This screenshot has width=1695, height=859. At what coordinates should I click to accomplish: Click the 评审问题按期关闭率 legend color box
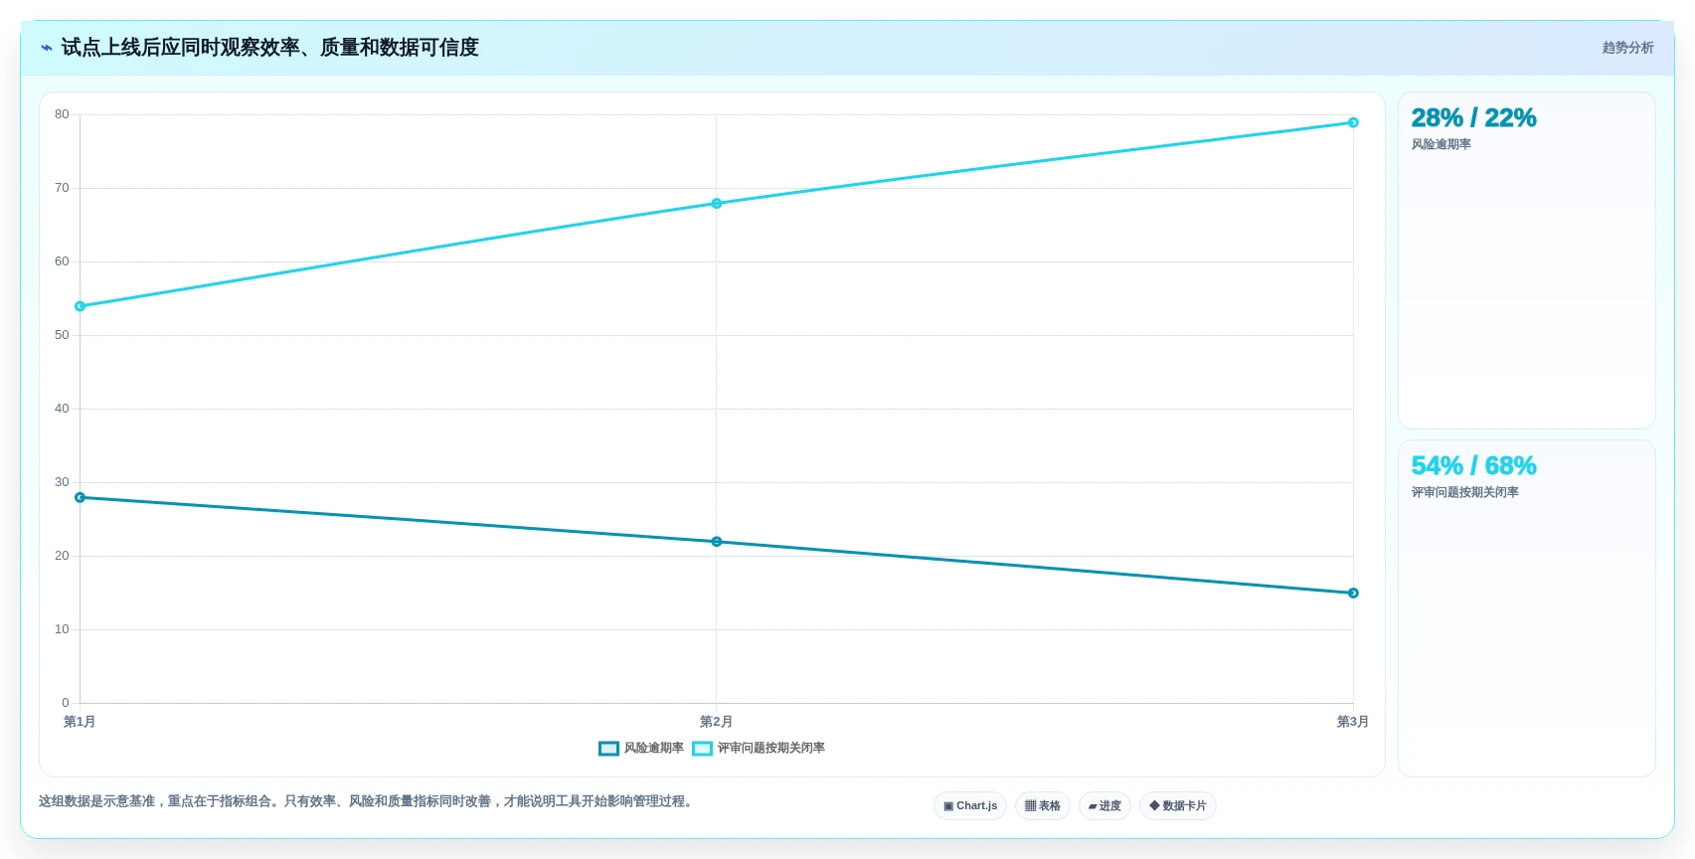tap(702, 749)
